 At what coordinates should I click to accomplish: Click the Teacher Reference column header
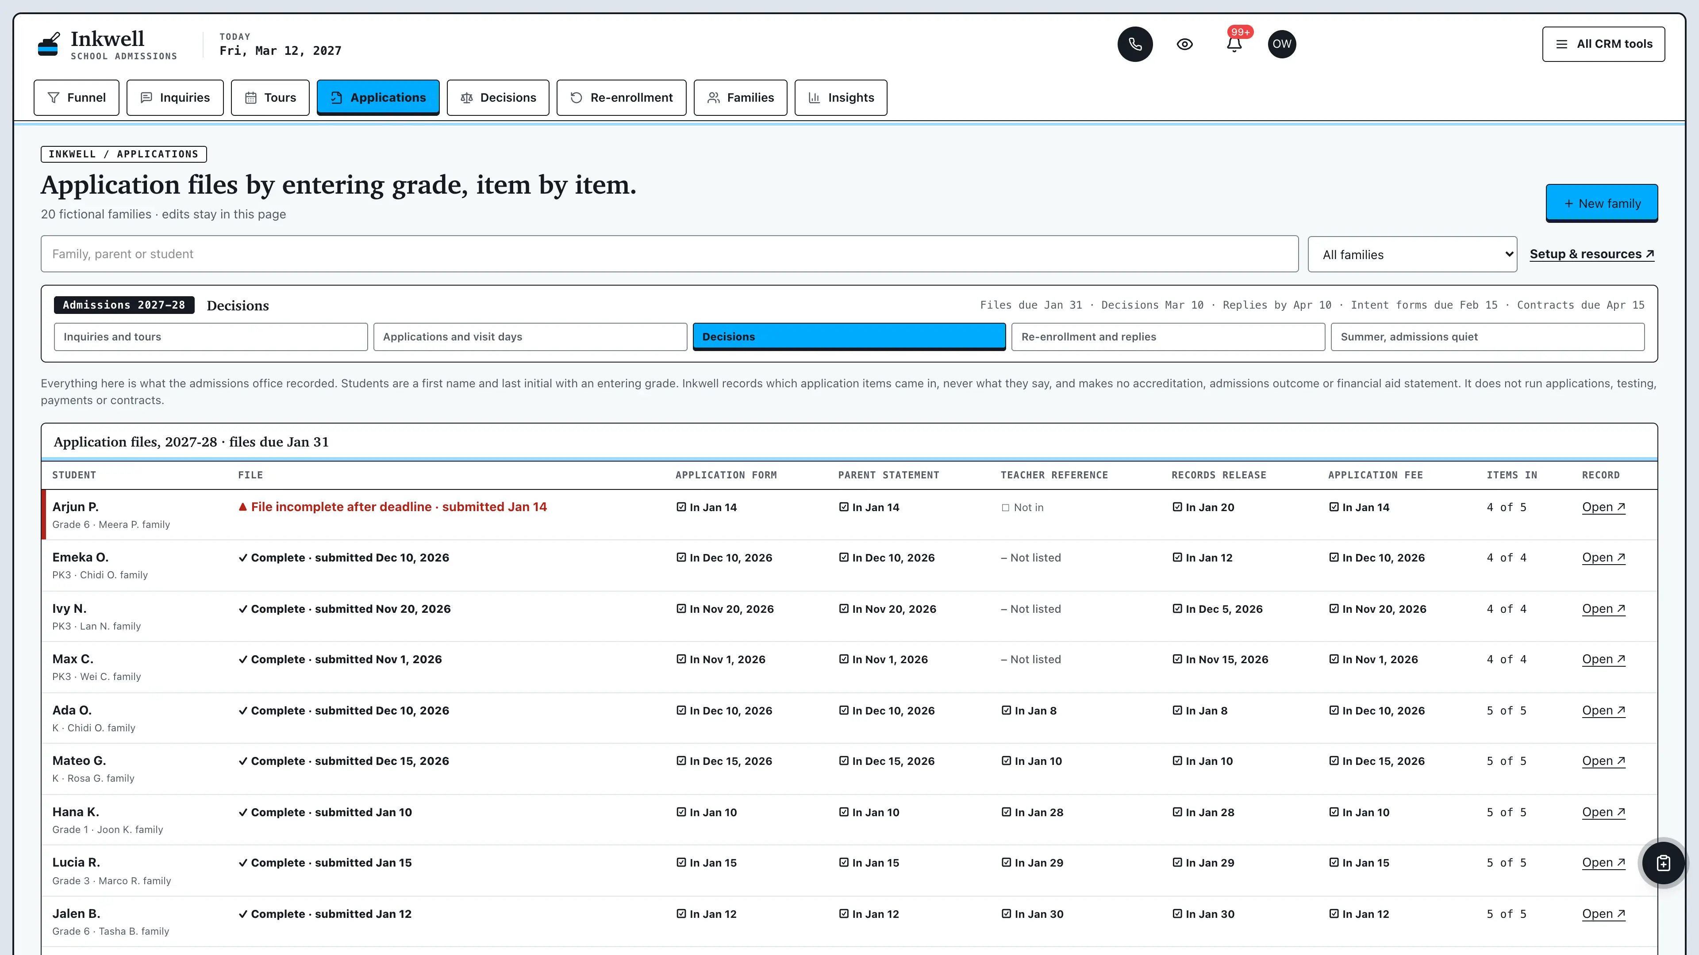click(1054, 475)
